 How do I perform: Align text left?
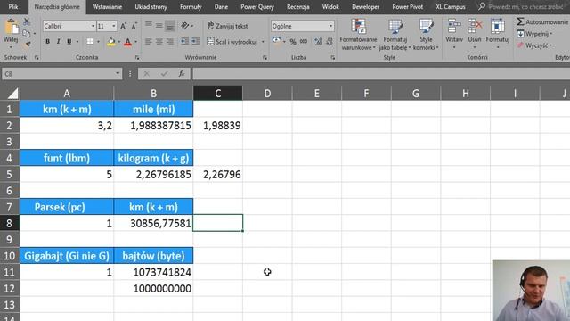(x=149, y=42)
